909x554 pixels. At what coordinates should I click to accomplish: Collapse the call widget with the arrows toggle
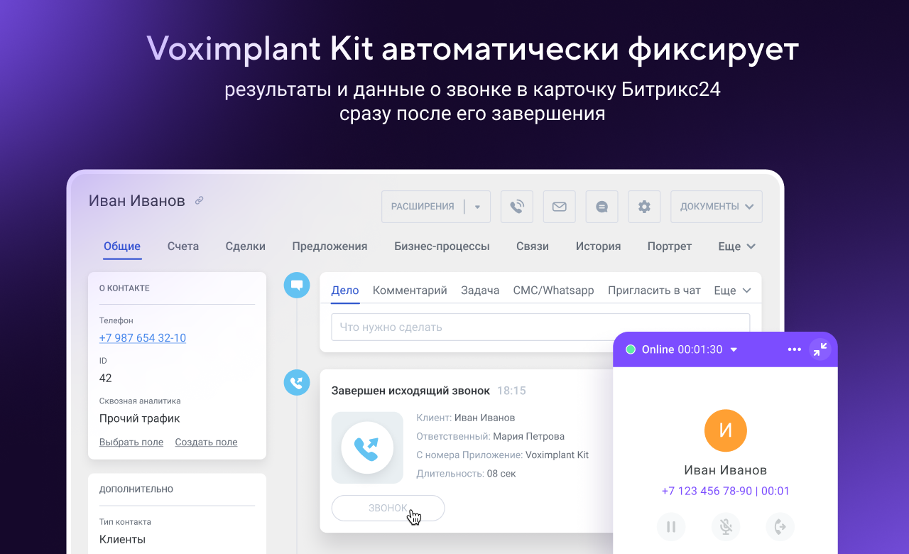[x=820, y=349]
